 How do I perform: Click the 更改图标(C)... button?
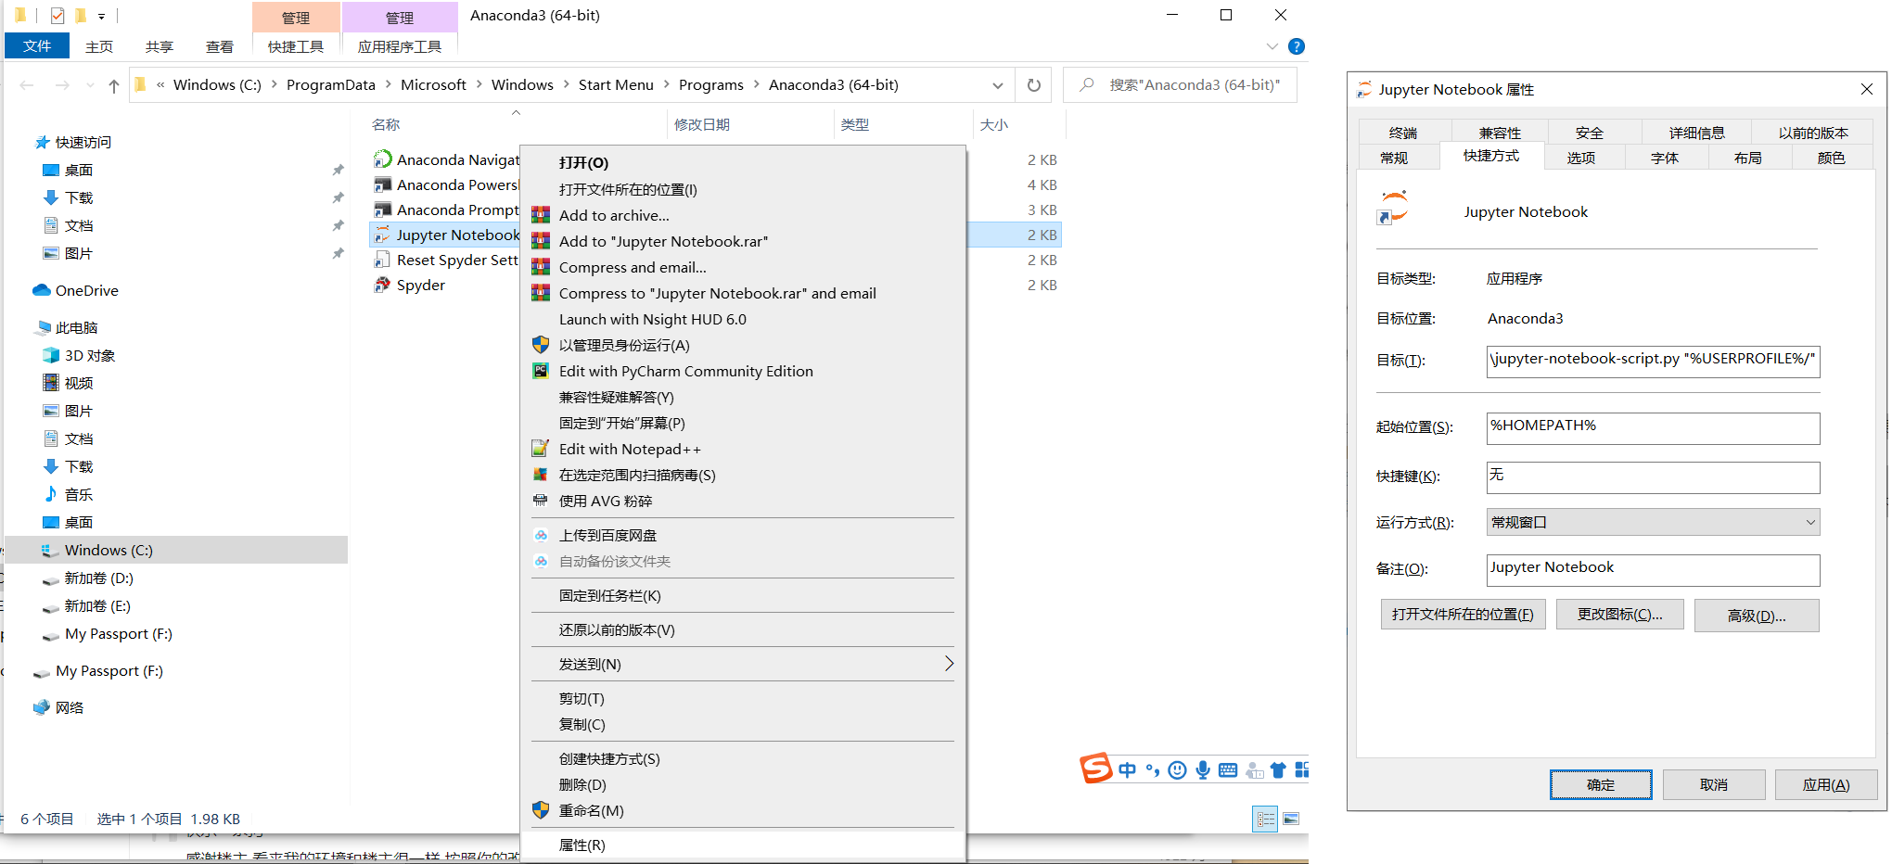(x=1619, y=615)
